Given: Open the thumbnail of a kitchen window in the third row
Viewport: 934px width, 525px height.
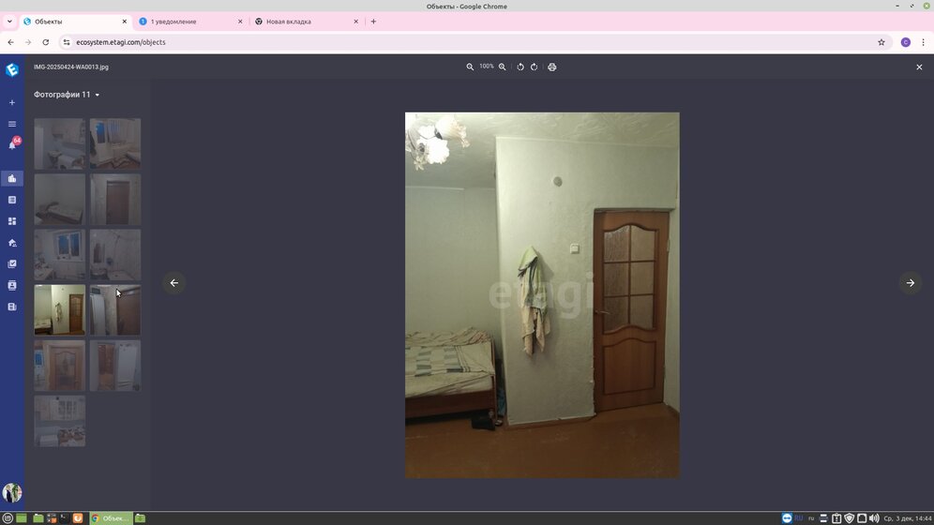Looking at the screenshot, I should [x=60, y=254].
